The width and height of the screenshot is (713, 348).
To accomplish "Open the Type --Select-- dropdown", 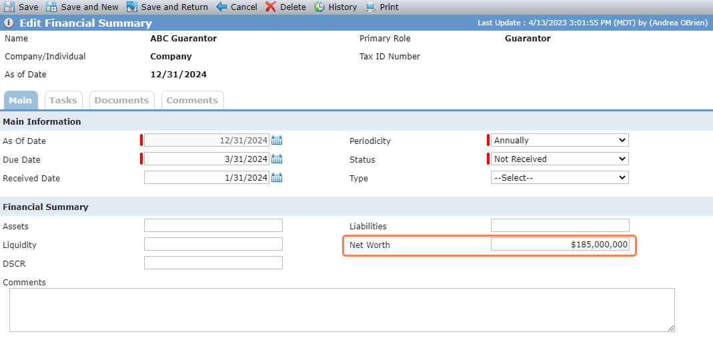I will point(560,177).
